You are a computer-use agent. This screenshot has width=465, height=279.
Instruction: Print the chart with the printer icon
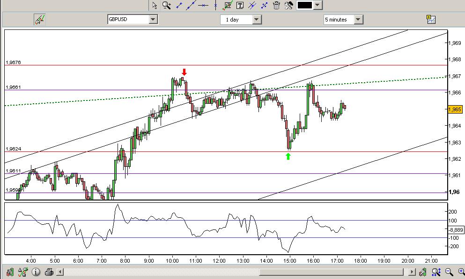(x=49, y=272)
